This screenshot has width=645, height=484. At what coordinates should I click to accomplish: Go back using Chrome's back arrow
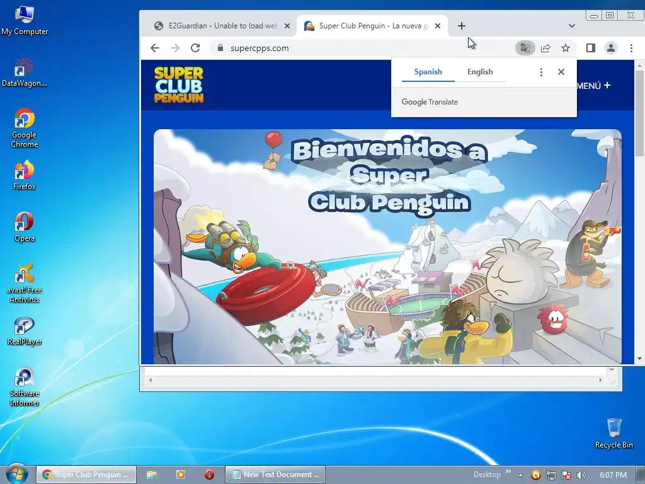[x=155, y=48]
